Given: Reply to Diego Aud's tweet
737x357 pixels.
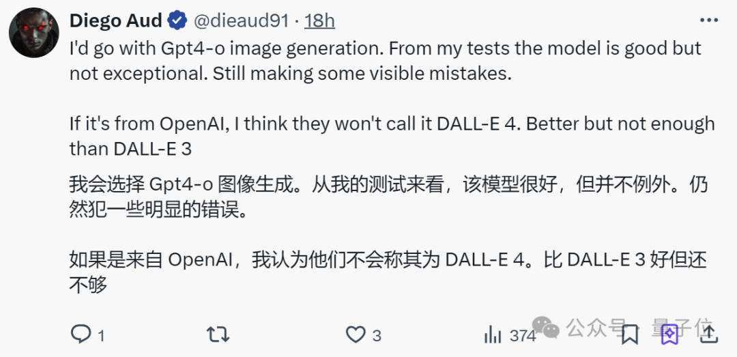Looking at the screenshot, I should pyautogui.click(x=81, y=334).
